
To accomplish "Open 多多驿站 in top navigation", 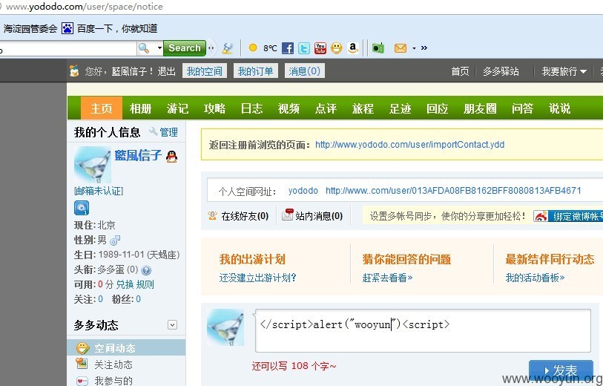I will (501, 71).
